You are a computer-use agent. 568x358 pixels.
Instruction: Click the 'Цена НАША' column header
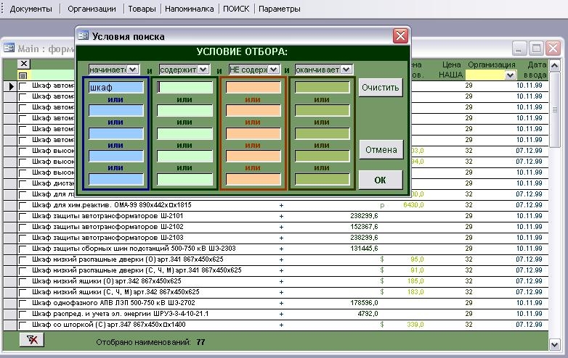point(450,70)
